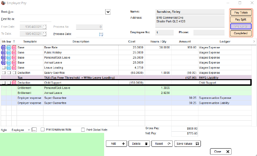The height and width of the screenshot is (156, 257).
Task: Click the ellipsis button beside Note dropdown
Action: (34, 130)
